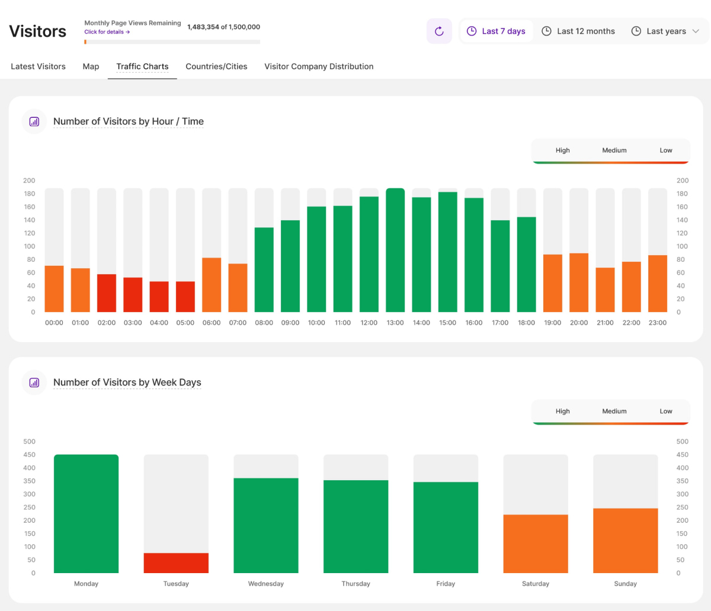Click the clock icon in Last 7 days
The height and width of the screenshot is (611, 711).
click(x=472, y=31)
